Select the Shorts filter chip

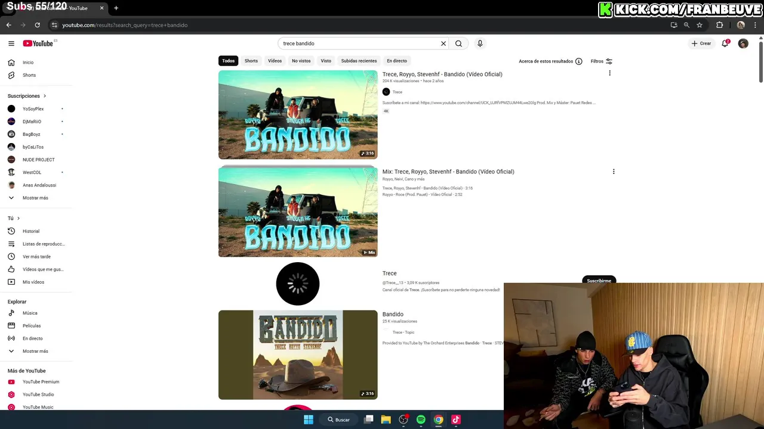coord(251,61)
